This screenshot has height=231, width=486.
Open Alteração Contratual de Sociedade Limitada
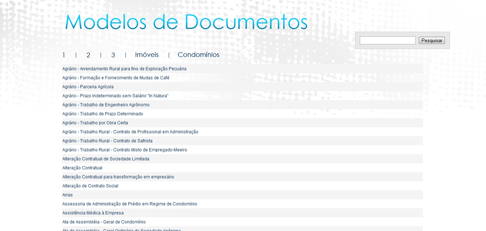point(106,159)
